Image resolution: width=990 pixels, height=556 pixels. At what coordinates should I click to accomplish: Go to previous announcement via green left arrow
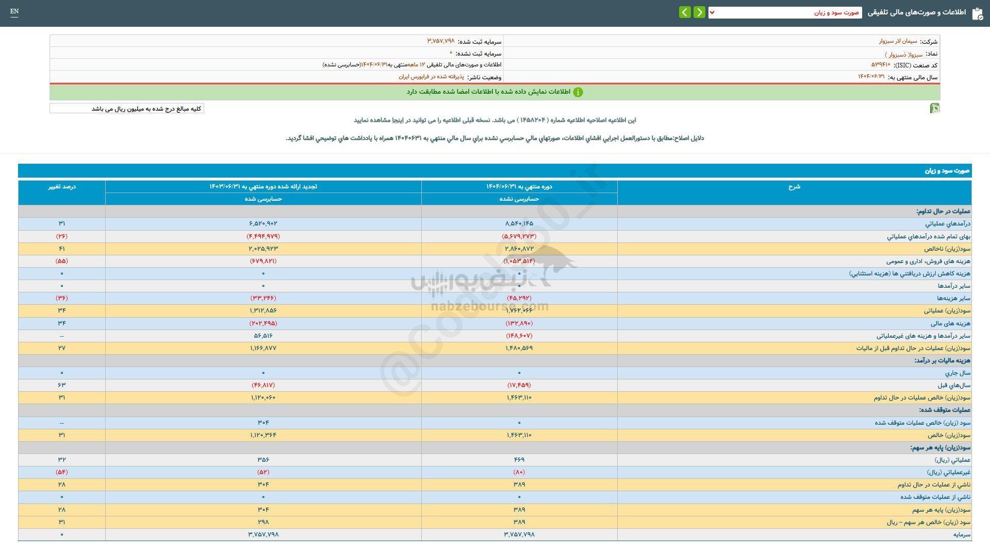pyautogui.click(x=684, y=11)
